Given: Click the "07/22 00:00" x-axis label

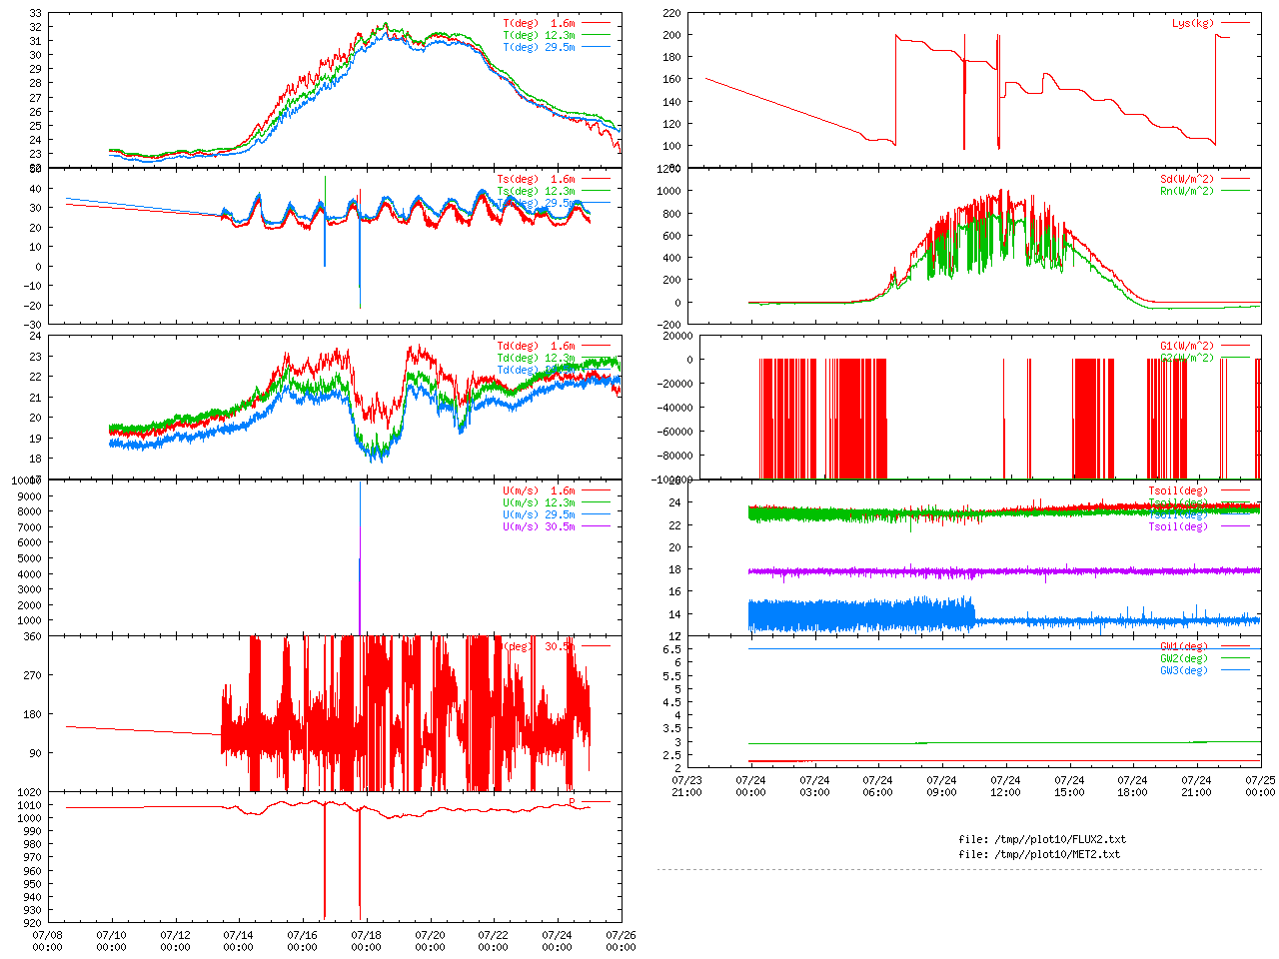Looking at the screenshot, I should pos(494,942).
